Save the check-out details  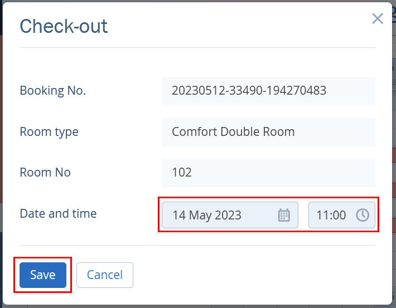(x=43, y=275)
